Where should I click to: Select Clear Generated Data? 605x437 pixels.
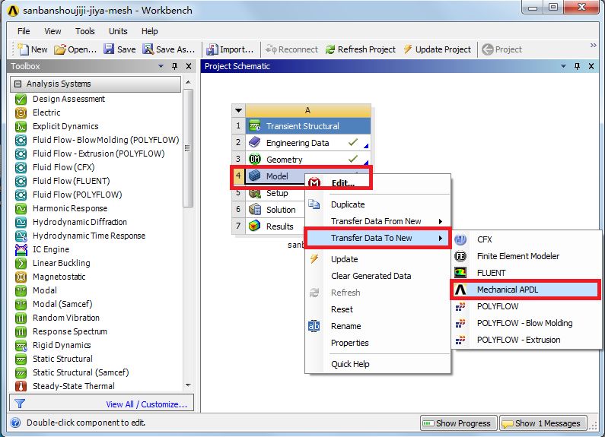pos(371,276)
